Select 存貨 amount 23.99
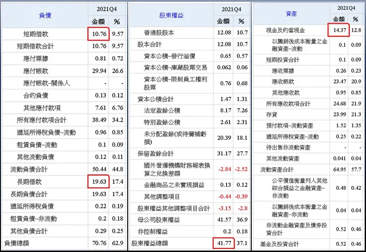This screenshot has height=252, width=366. (340, 115)
